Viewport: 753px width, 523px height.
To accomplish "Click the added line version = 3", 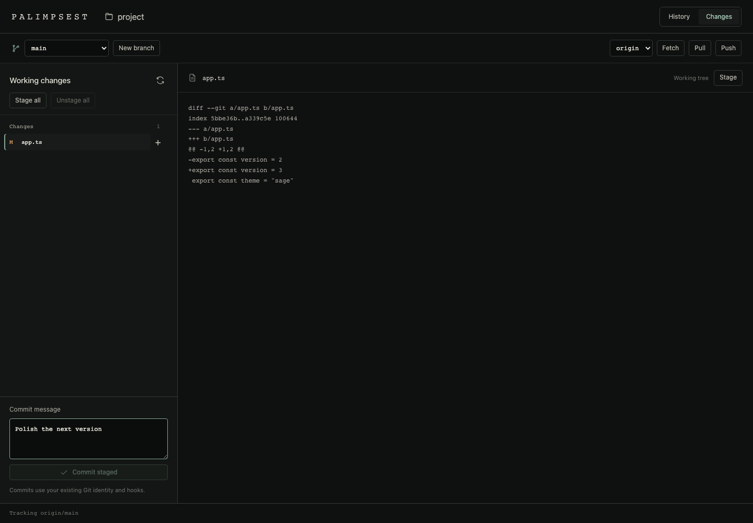I will point(235,170).
